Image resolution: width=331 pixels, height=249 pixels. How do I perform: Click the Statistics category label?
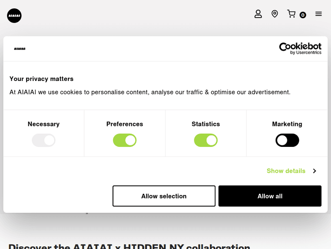[x=206, y=124]
